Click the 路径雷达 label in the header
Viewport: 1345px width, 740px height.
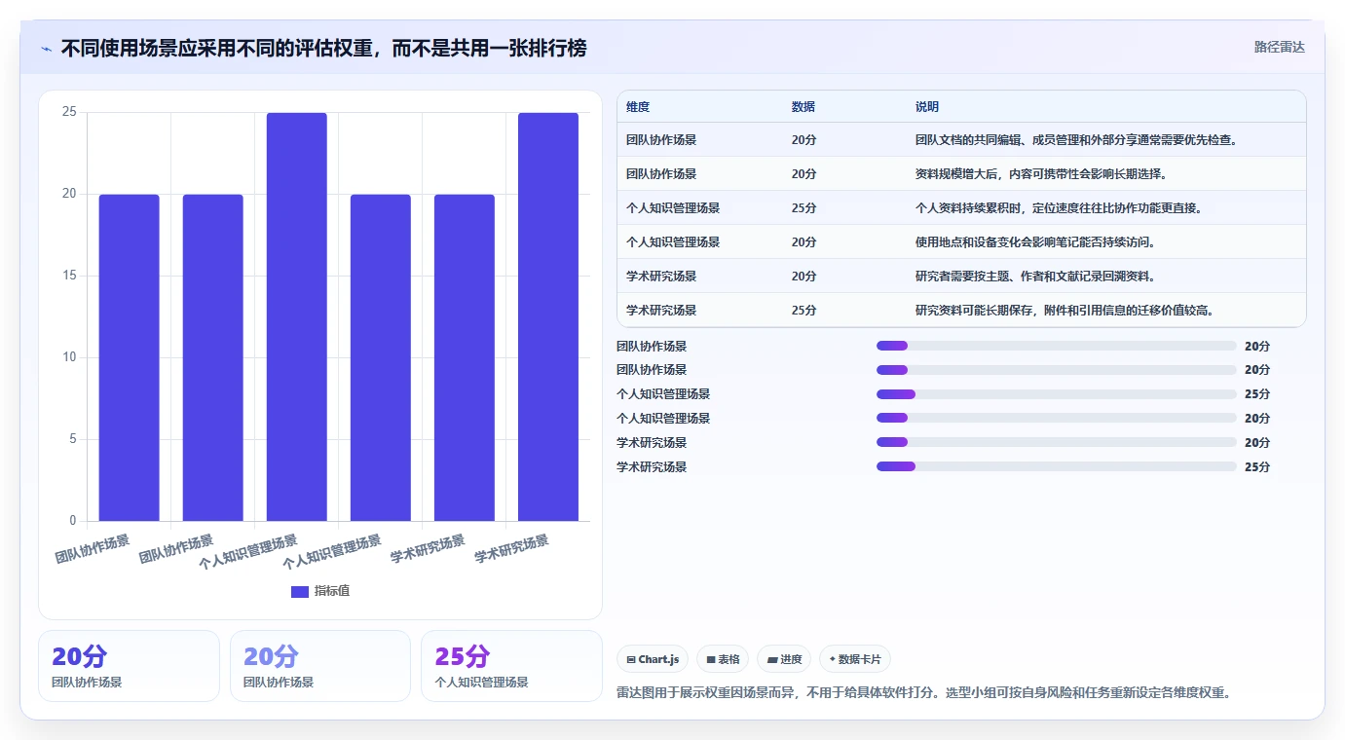(1279, 47)
